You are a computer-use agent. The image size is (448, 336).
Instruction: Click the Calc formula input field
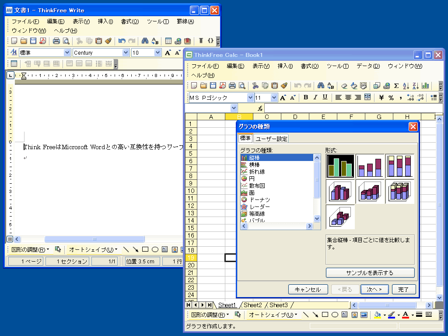pos(353,108)
